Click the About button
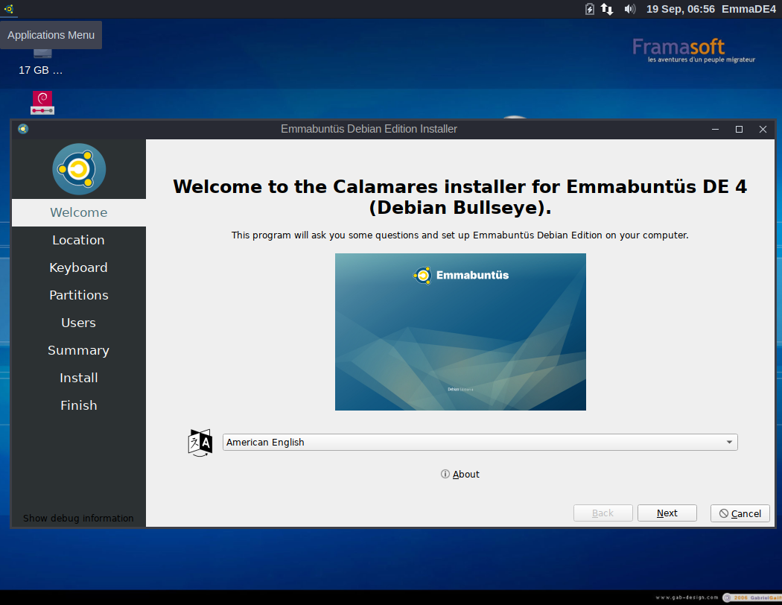The width and height of the screenshot is (782, 605). 460,475
